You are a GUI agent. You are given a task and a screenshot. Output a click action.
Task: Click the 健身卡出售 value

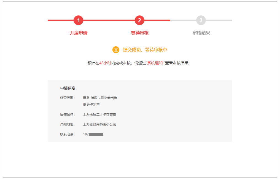point(91,105)
